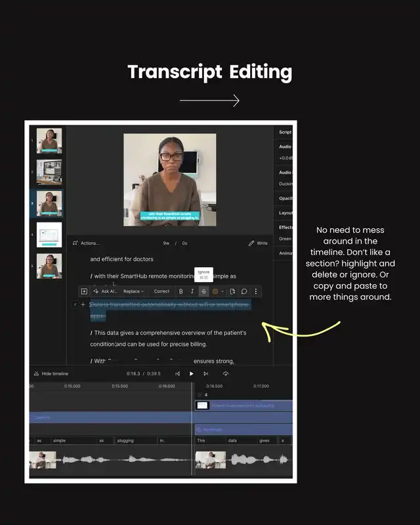Click the plus icon beside the highlighted text
This screenshot has height=525, width=420.
point(83,304)
